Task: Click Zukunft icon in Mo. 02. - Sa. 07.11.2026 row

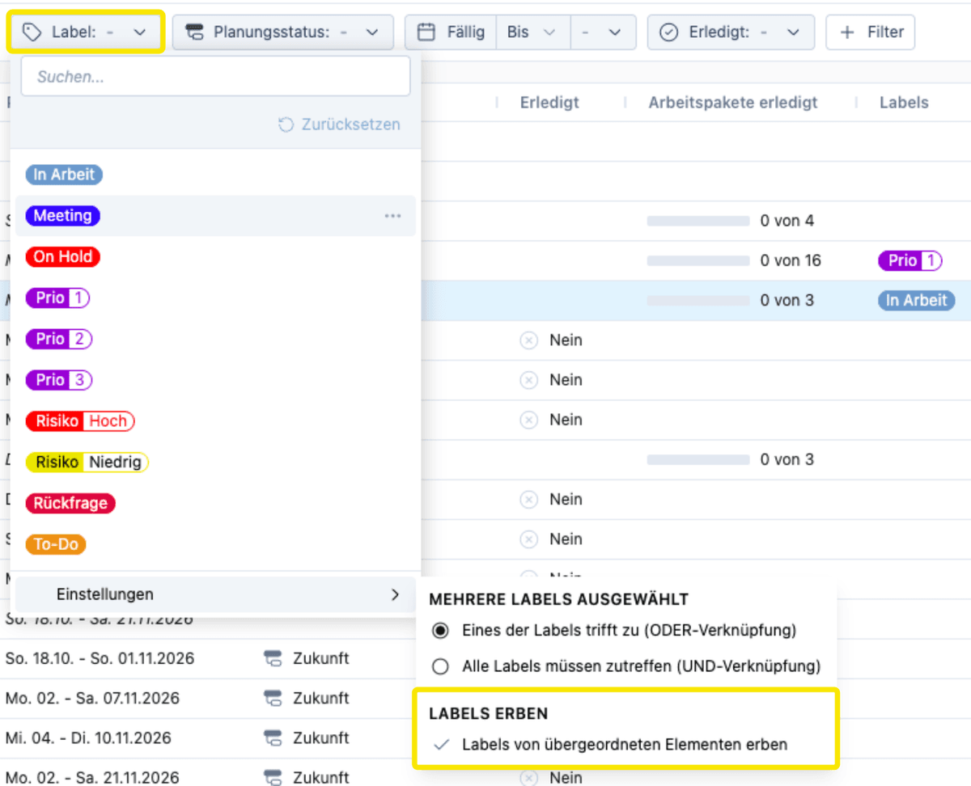Action: (x=273, y=698)
